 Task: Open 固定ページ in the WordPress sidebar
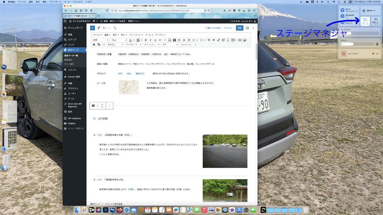[x=73, y=50]
